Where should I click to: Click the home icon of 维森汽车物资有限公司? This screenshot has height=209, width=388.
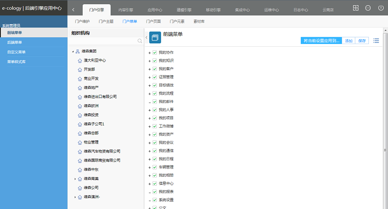click(80, 152)
